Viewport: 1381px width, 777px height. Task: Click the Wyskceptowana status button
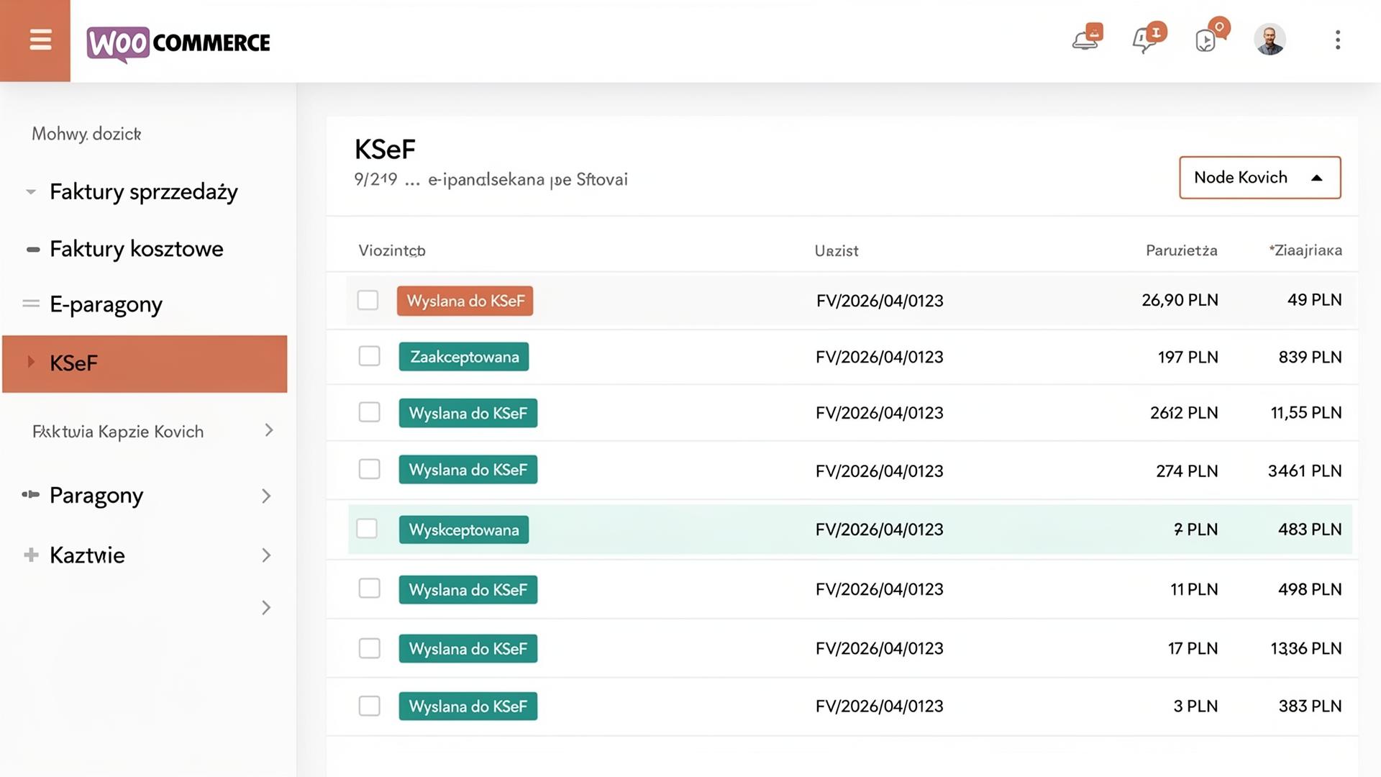(x=464, y=529)
